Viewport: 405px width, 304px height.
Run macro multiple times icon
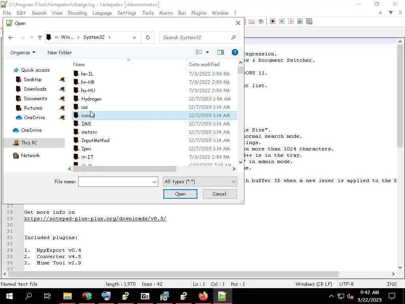pyautogui.click(x=300, y=21)
